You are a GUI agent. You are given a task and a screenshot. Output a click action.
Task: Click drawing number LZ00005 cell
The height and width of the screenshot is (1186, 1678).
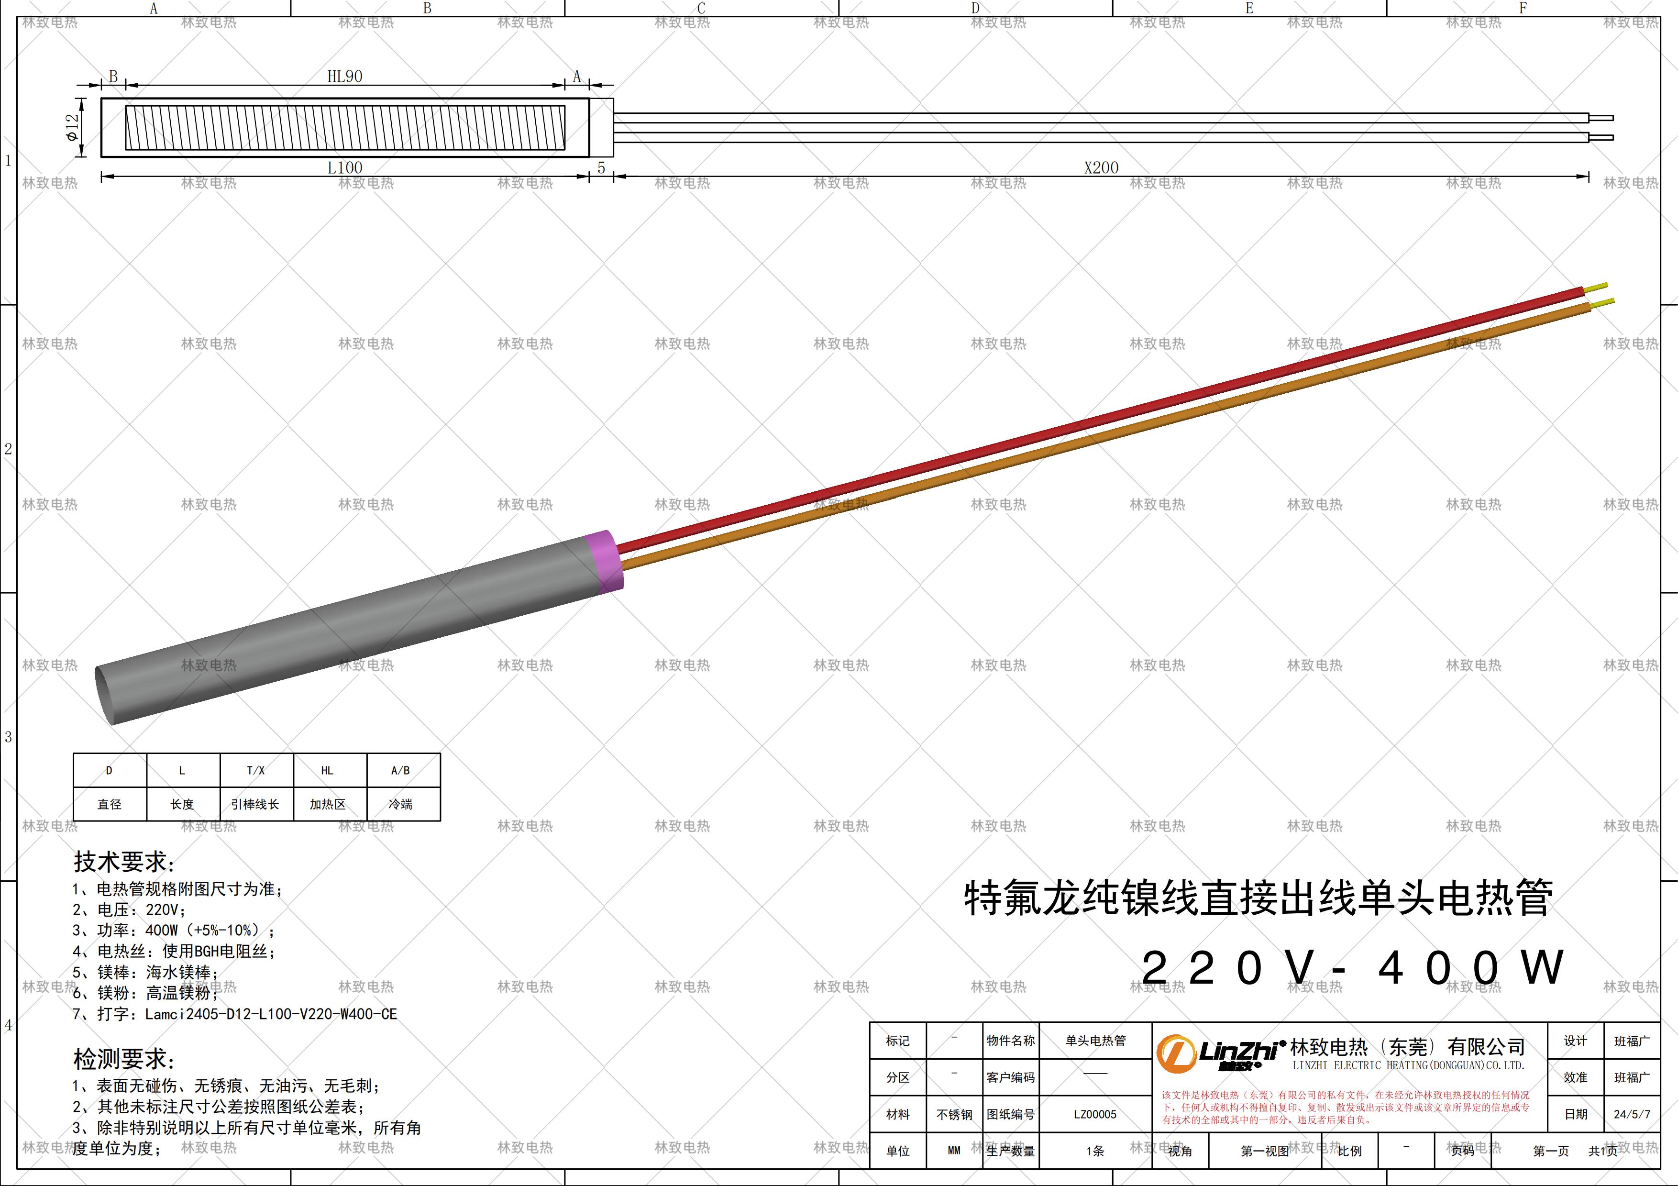pos(1095,1114)
